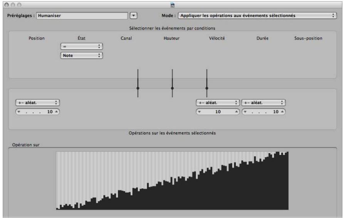Open the Vélocité +- aléat. operation dropdown

coord(218,102)
